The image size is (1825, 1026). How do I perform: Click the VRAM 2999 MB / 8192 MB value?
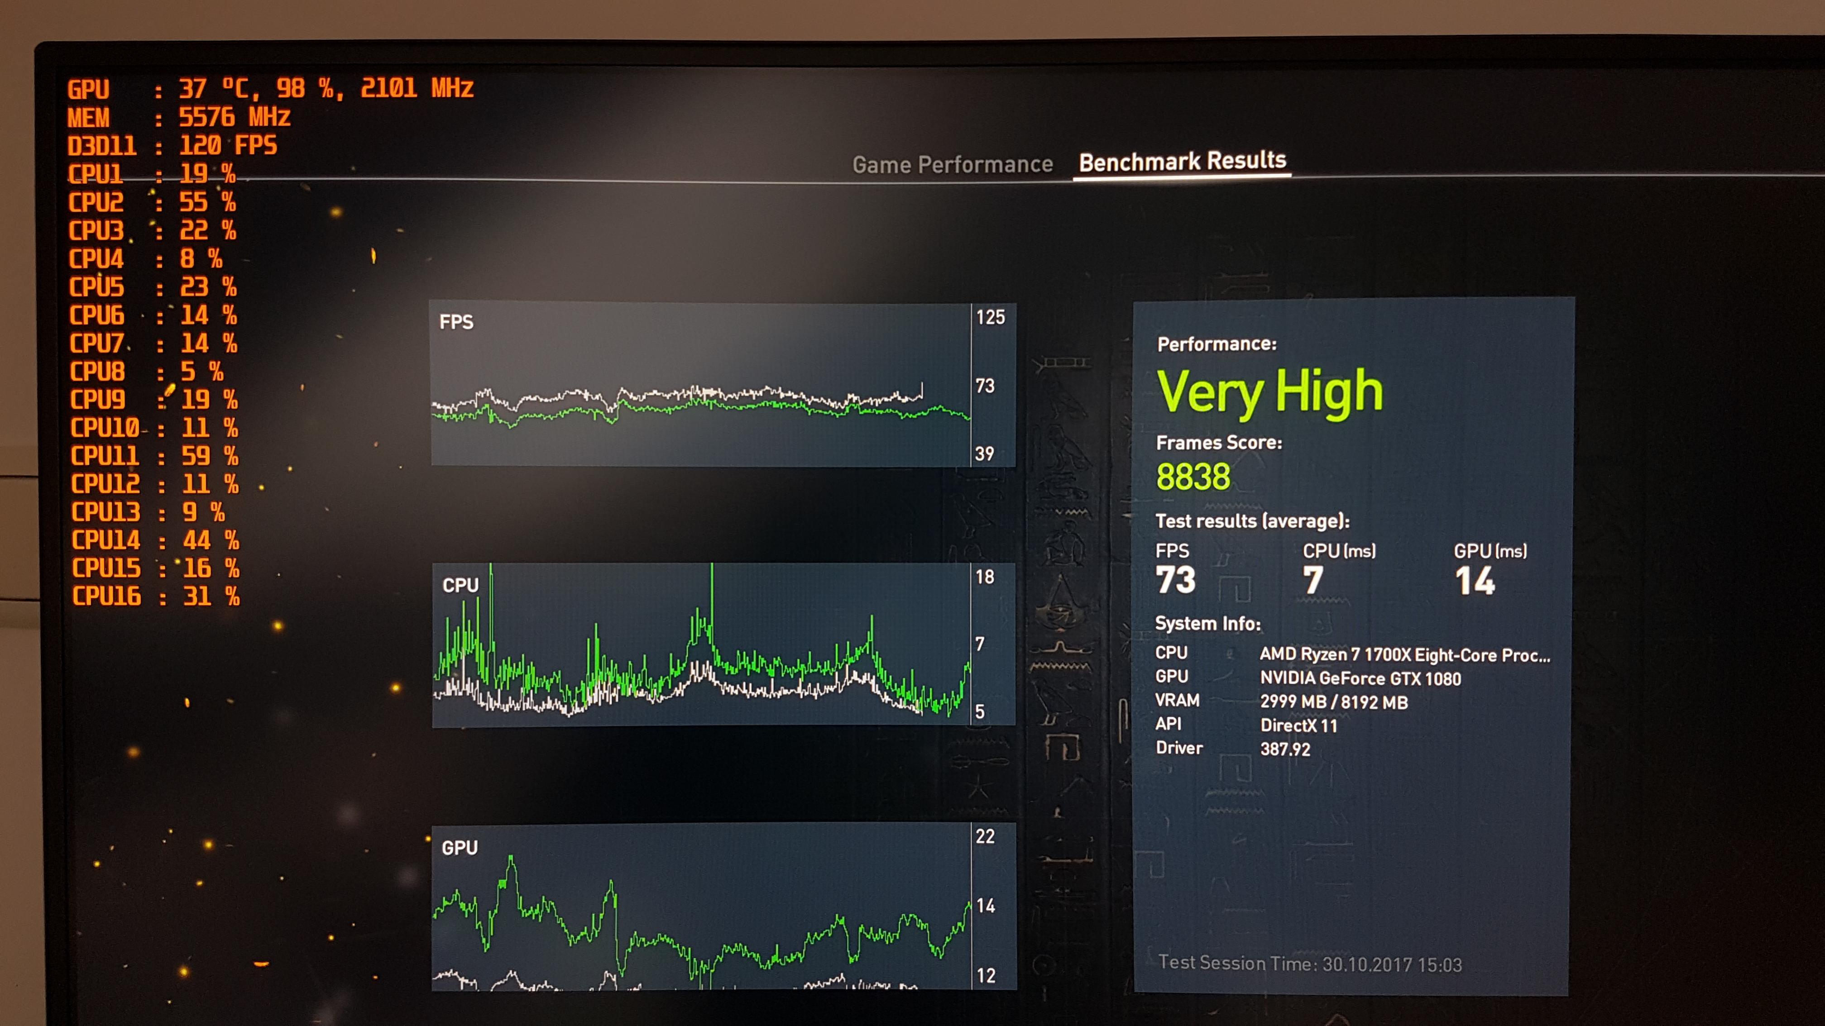pos(1333,701)
